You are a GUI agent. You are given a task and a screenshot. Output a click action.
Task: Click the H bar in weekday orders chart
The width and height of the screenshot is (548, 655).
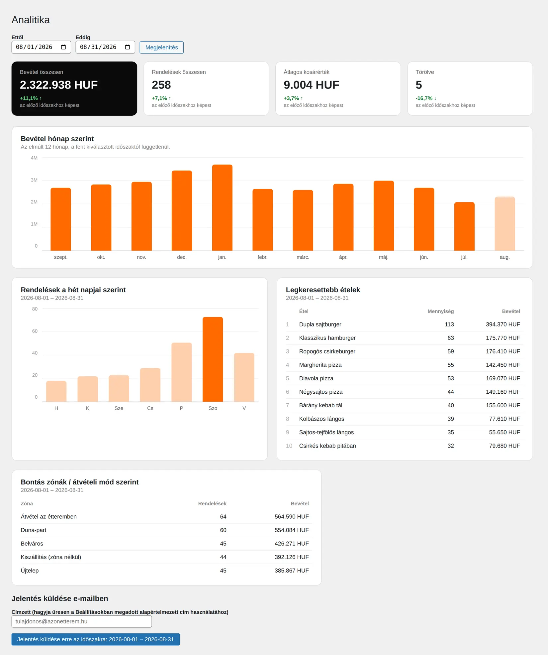tap(56, 391)
